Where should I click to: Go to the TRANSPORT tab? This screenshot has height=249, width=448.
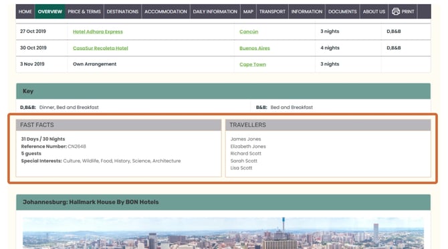pos(272,11)
